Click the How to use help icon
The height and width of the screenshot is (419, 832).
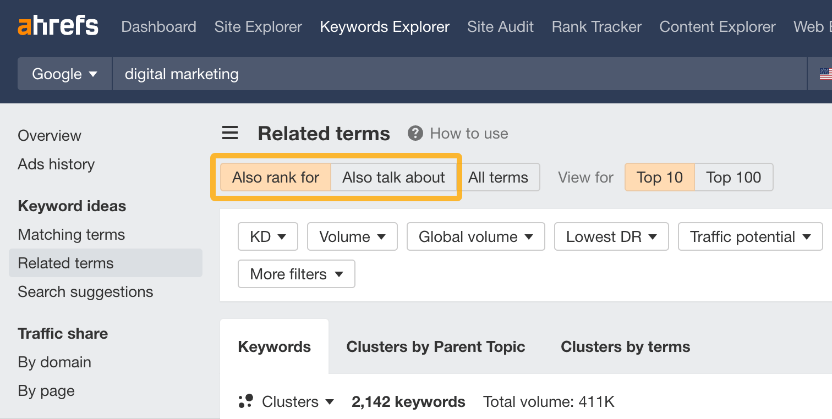[x=415, y=133]
